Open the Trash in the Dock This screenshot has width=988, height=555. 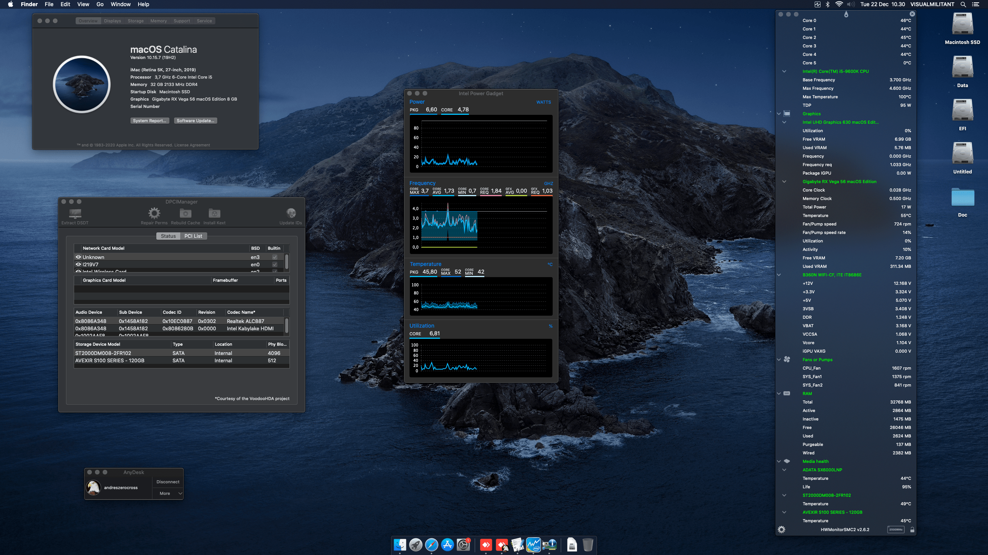(588, 545)
